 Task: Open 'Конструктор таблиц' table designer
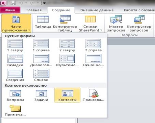tap(65, 23)
